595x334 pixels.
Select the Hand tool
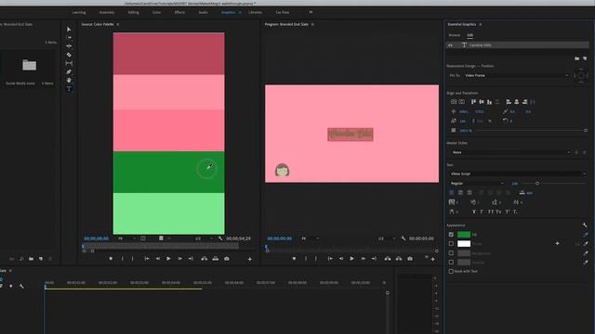pyautogui.click(x=69, y=81)
